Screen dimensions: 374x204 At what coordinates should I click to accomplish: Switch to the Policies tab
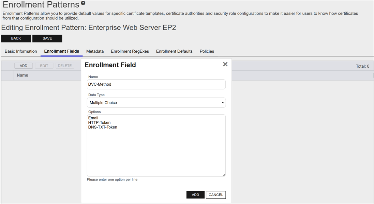pos(207,51)
